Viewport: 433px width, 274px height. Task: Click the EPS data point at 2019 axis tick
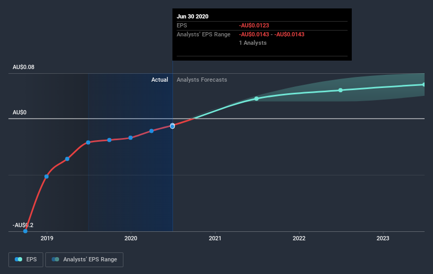[x=46, y=177]
